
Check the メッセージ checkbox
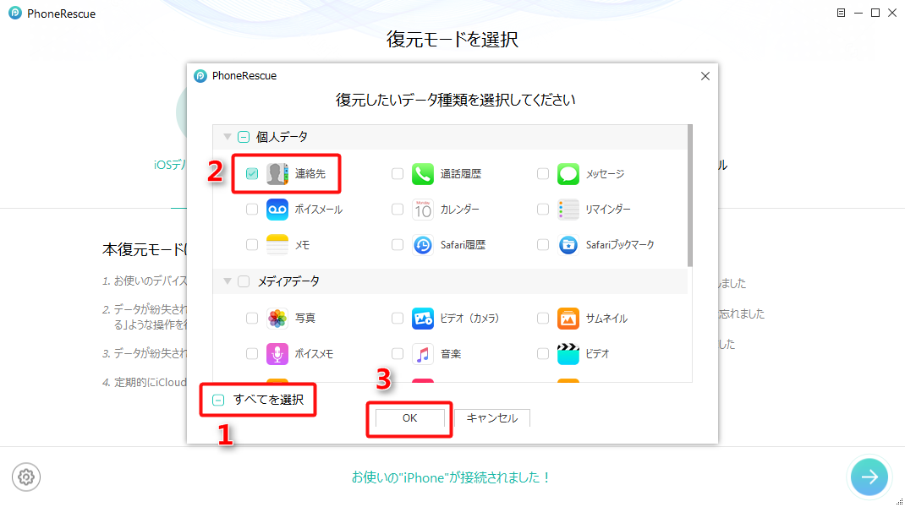pos(542,173)
